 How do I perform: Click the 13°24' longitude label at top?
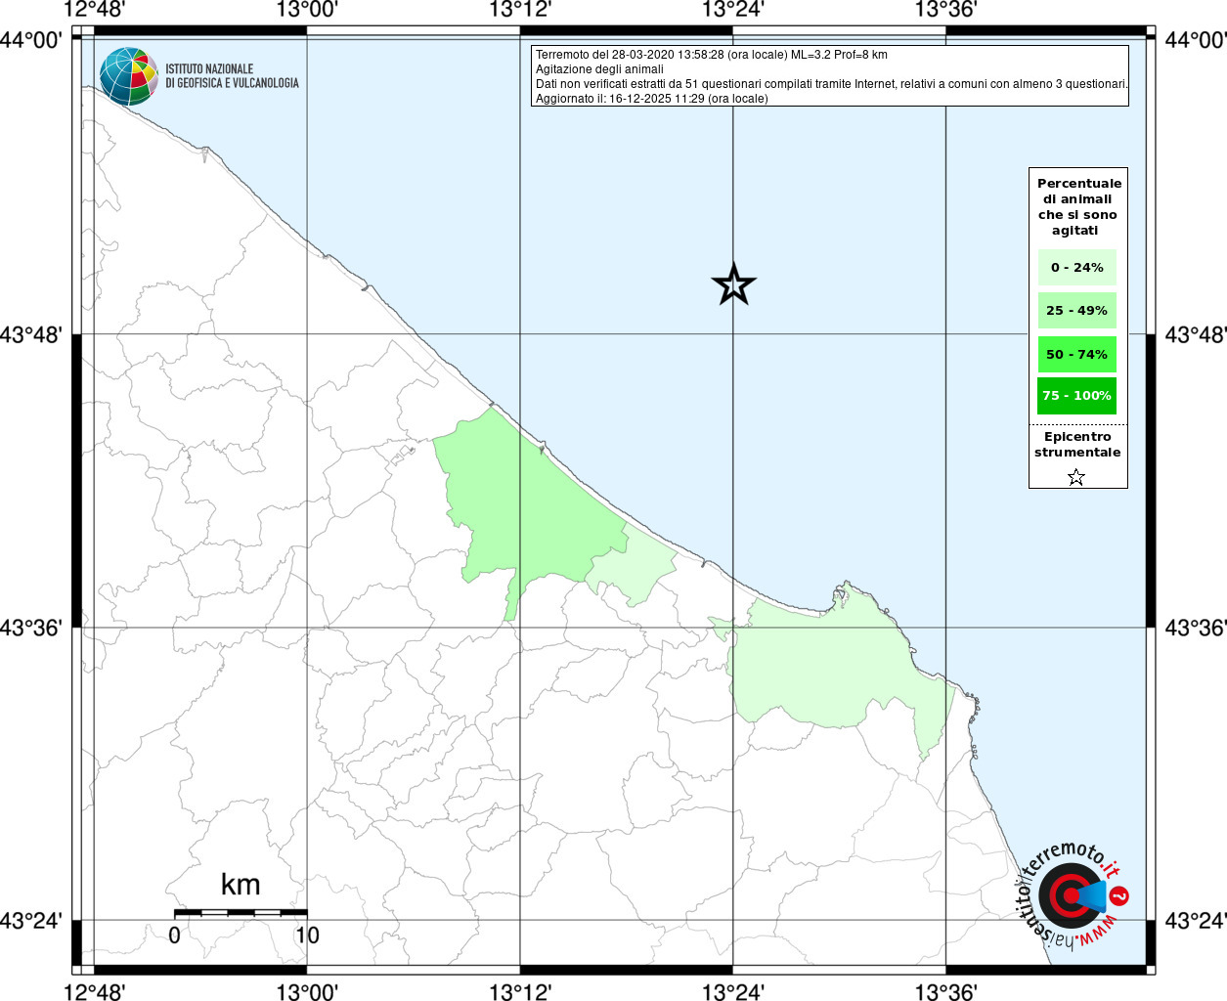(x=733, y=11)
